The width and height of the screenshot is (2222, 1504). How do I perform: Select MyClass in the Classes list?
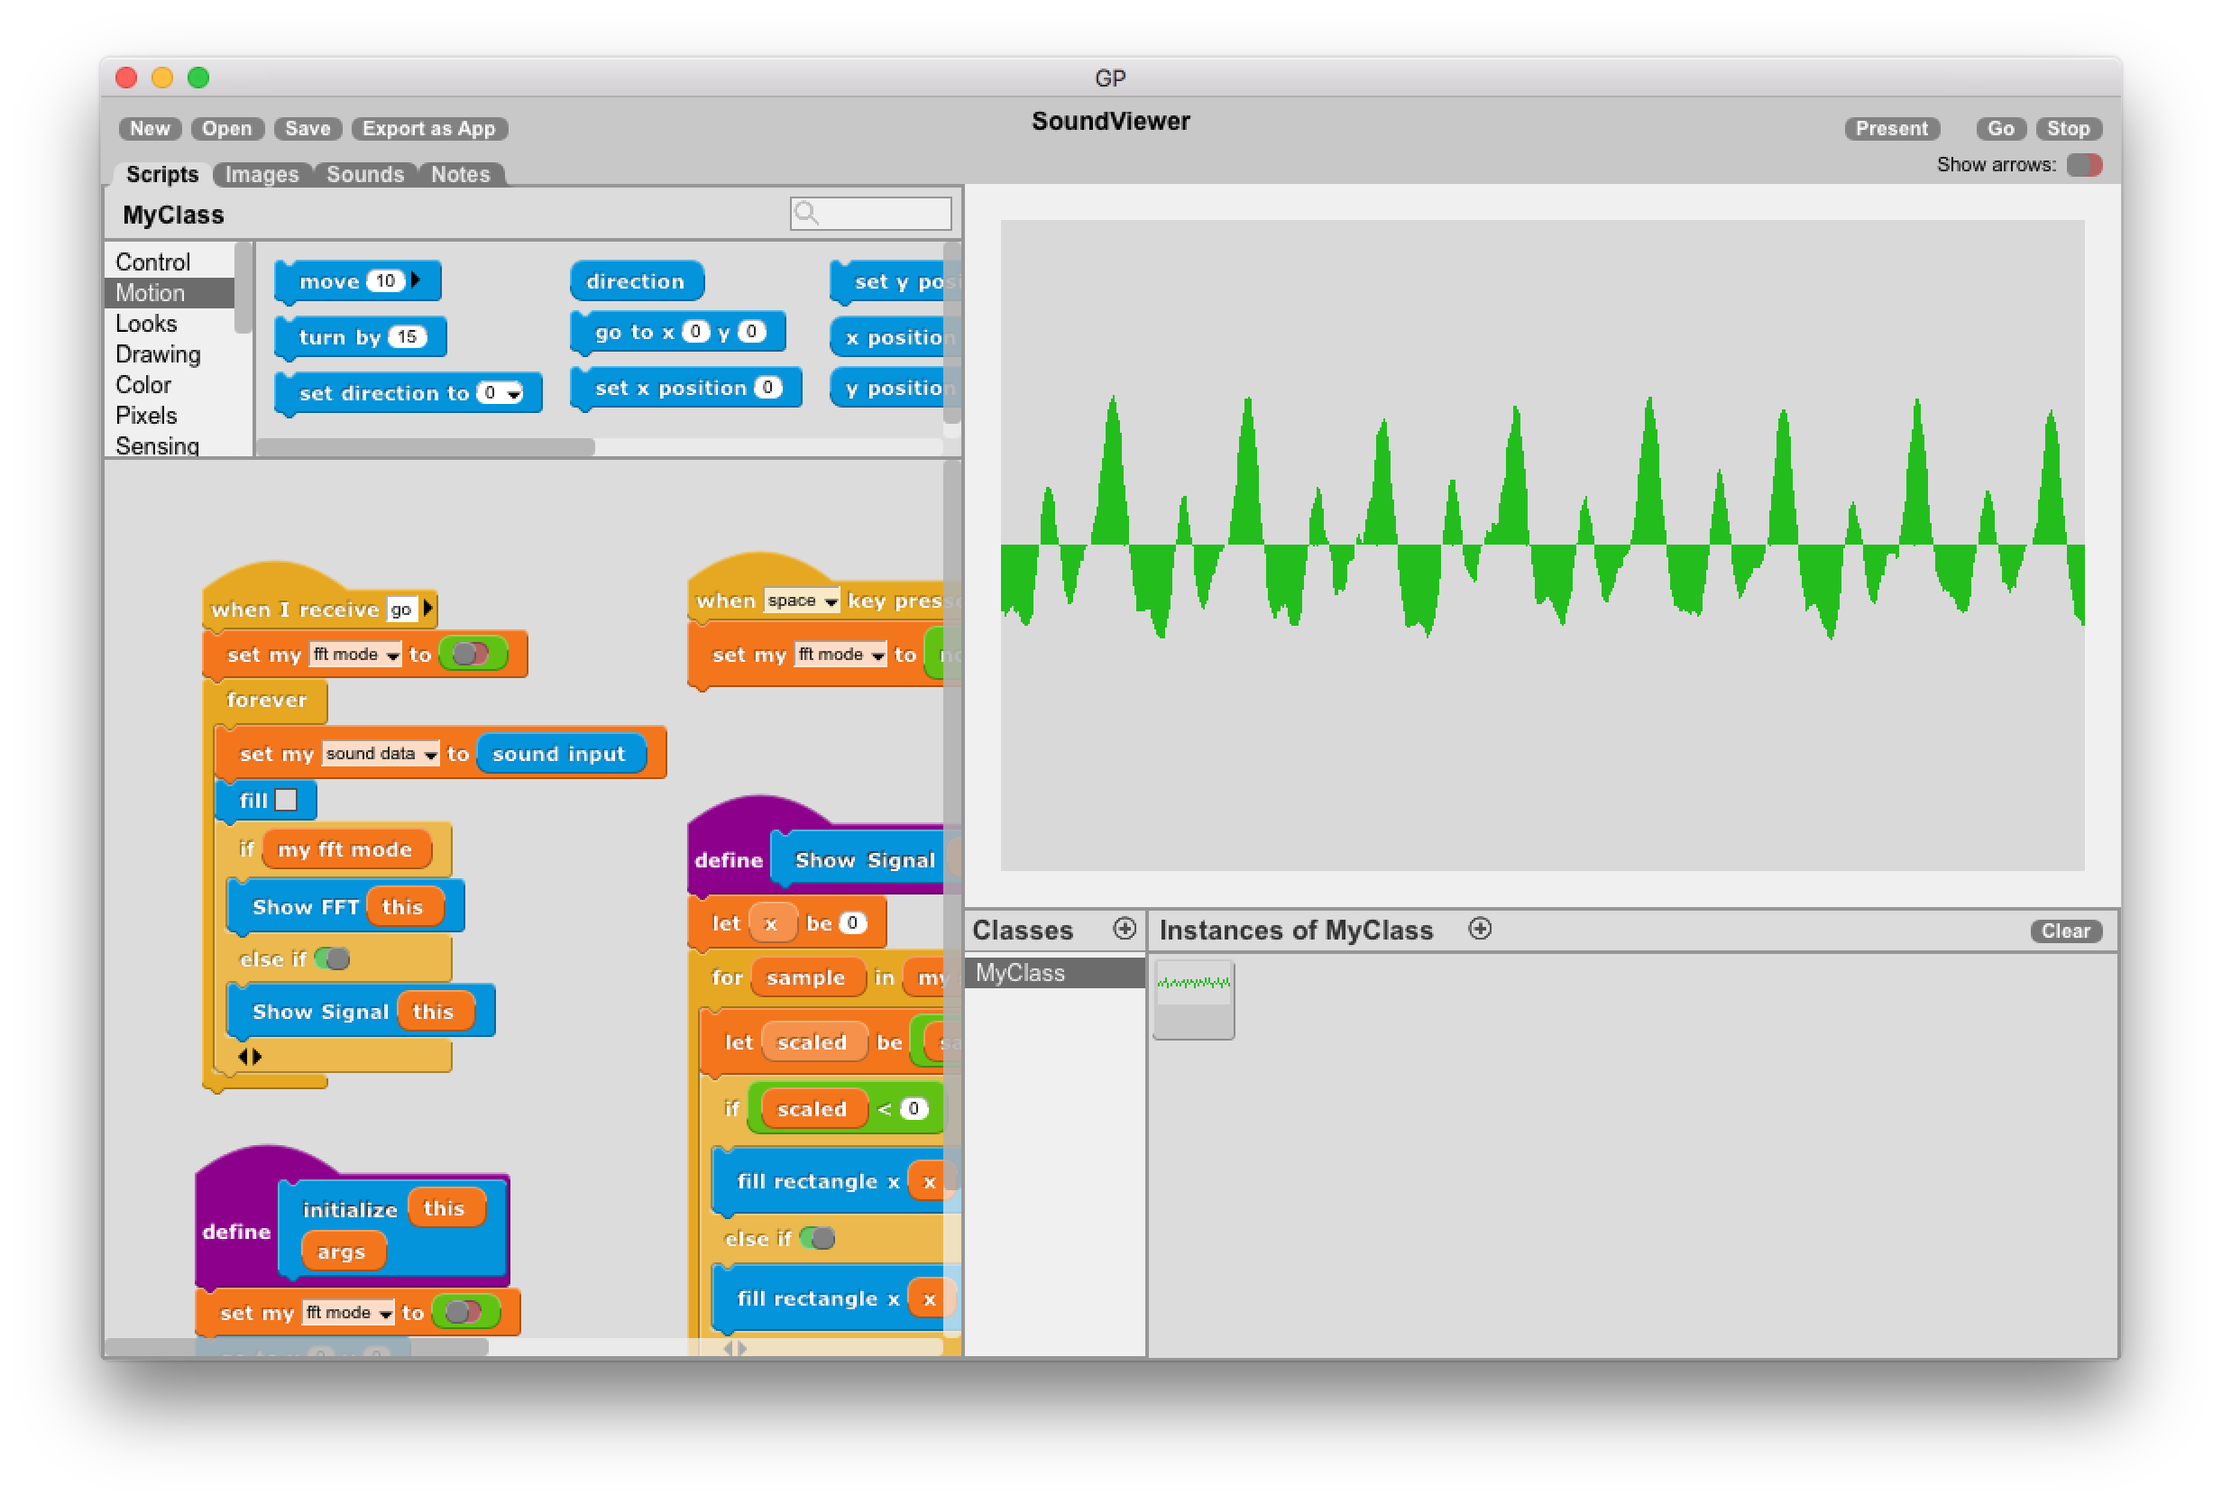pos(1056,972)
